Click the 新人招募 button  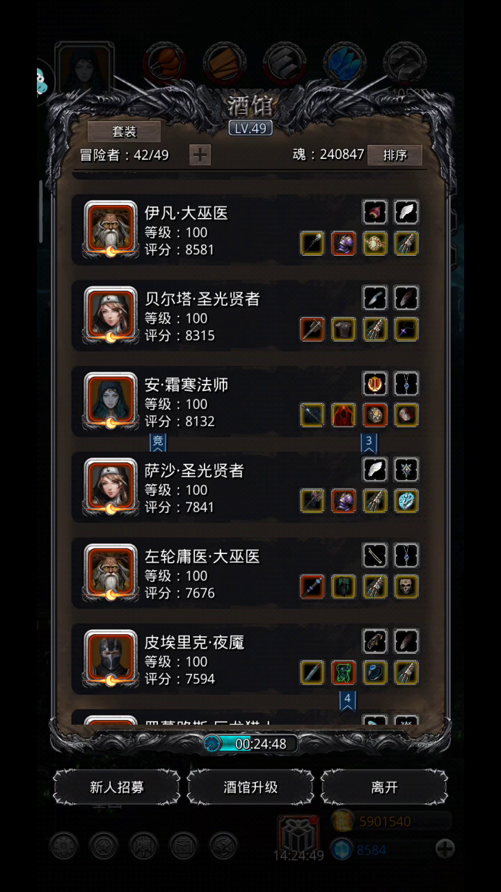(x=117, y=787)
